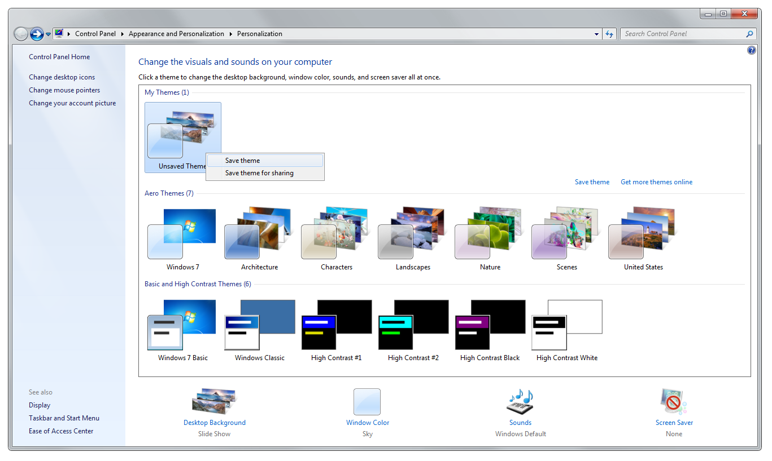Open Change desktop icons

(62, 77)
